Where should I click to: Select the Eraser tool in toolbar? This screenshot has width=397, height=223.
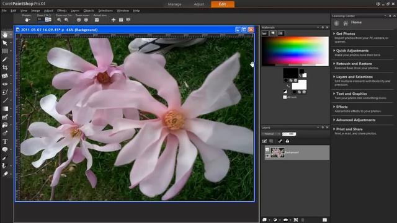coord(5,174)
